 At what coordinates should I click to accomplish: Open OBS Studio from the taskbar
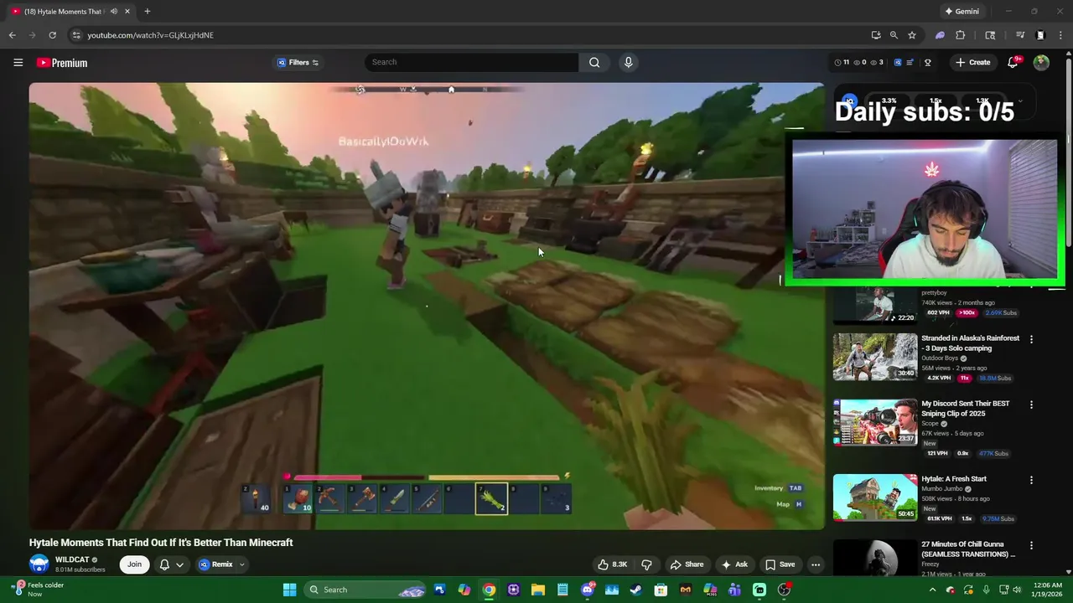pos(784,590)
